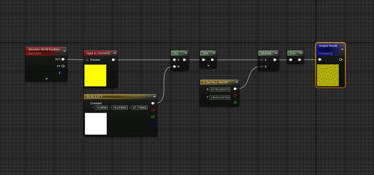Expand the bottom chevron of Absolute World Position node
This screenshot has width=374, height=175.
[46, 79]
